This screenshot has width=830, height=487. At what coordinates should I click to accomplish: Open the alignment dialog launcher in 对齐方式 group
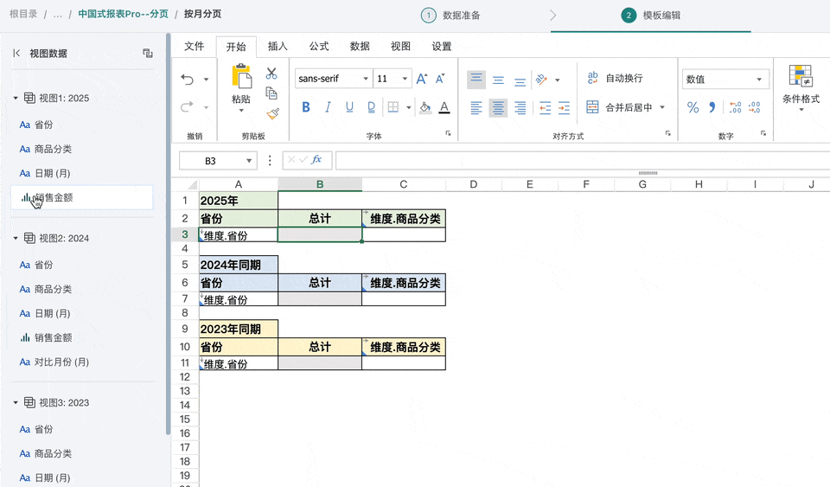click(668, 133)
